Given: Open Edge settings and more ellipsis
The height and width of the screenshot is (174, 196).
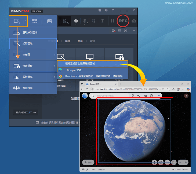Looking at the screenshot, I should point(183,89).
